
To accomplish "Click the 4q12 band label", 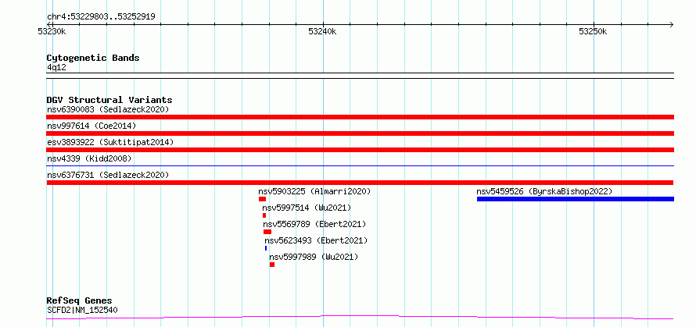I will (x=56, y=67).
